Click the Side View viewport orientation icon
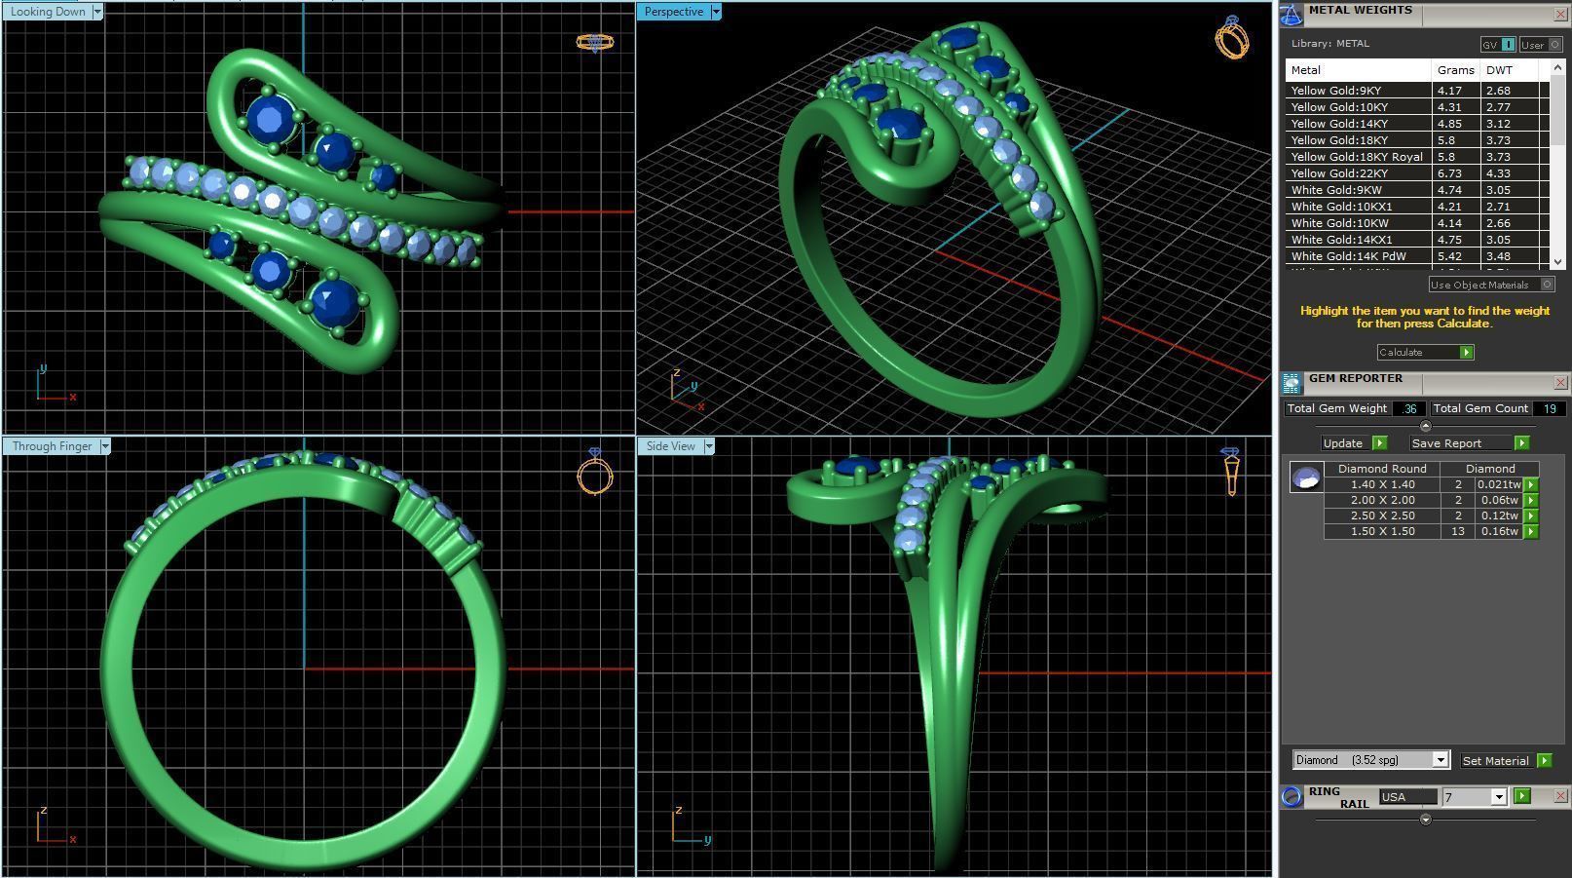Viewport: 1572px width, 878px height. pyautogui.click(x=1231, y=472)
